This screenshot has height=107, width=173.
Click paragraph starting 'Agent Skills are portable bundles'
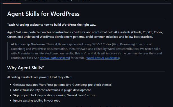85,34
